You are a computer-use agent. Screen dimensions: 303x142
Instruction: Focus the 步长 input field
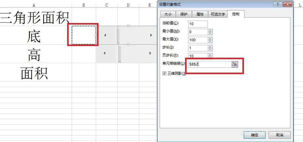coord(198,48)
